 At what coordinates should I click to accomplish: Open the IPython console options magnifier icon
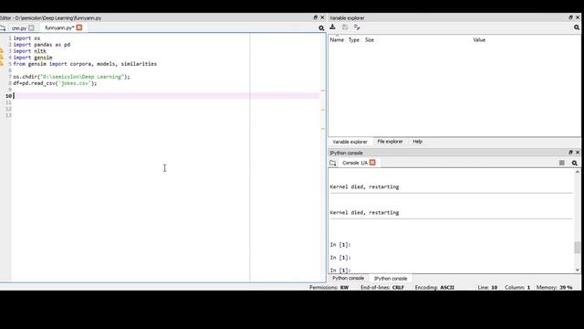pyautogui.click(x=575, y=163)
